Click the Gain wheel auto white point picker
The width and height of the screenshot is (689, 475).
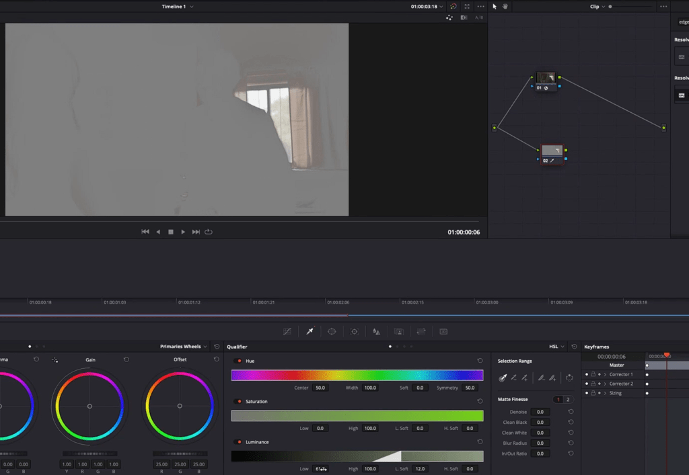point(55,360)
